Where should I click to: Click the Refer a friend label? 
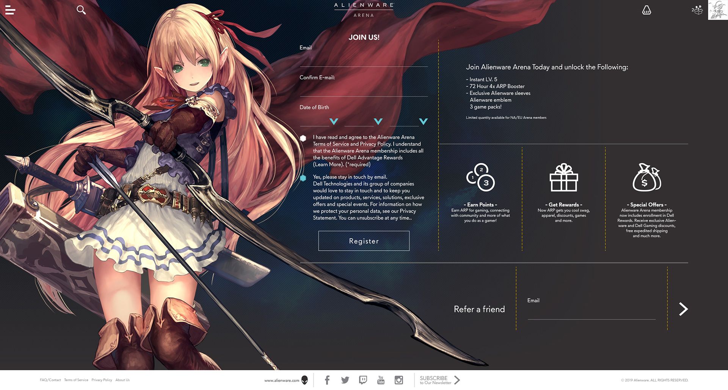pos(479,309)
